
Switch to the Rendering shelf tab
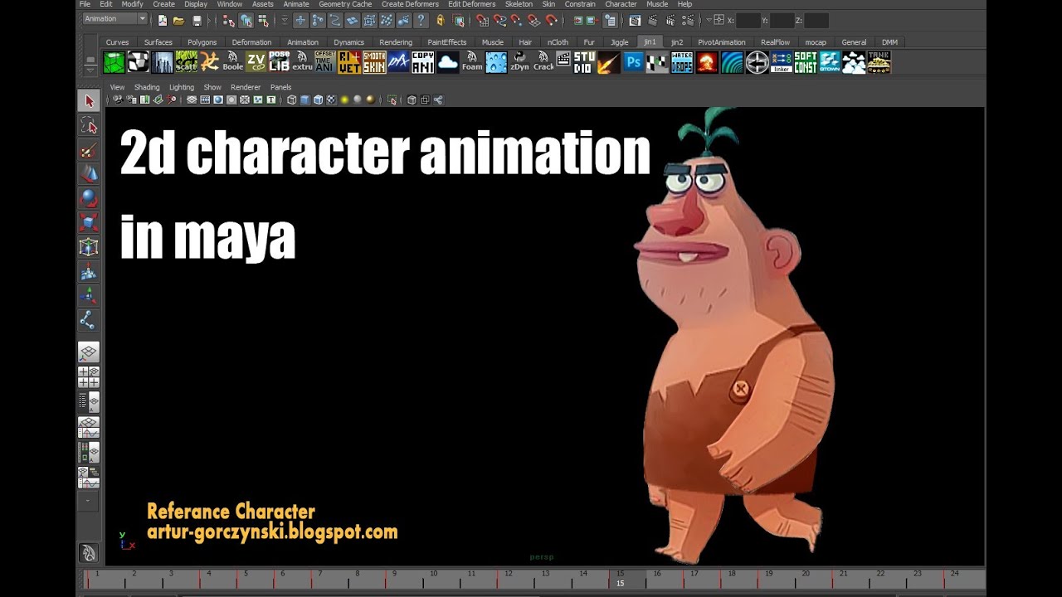click(396, 42)
